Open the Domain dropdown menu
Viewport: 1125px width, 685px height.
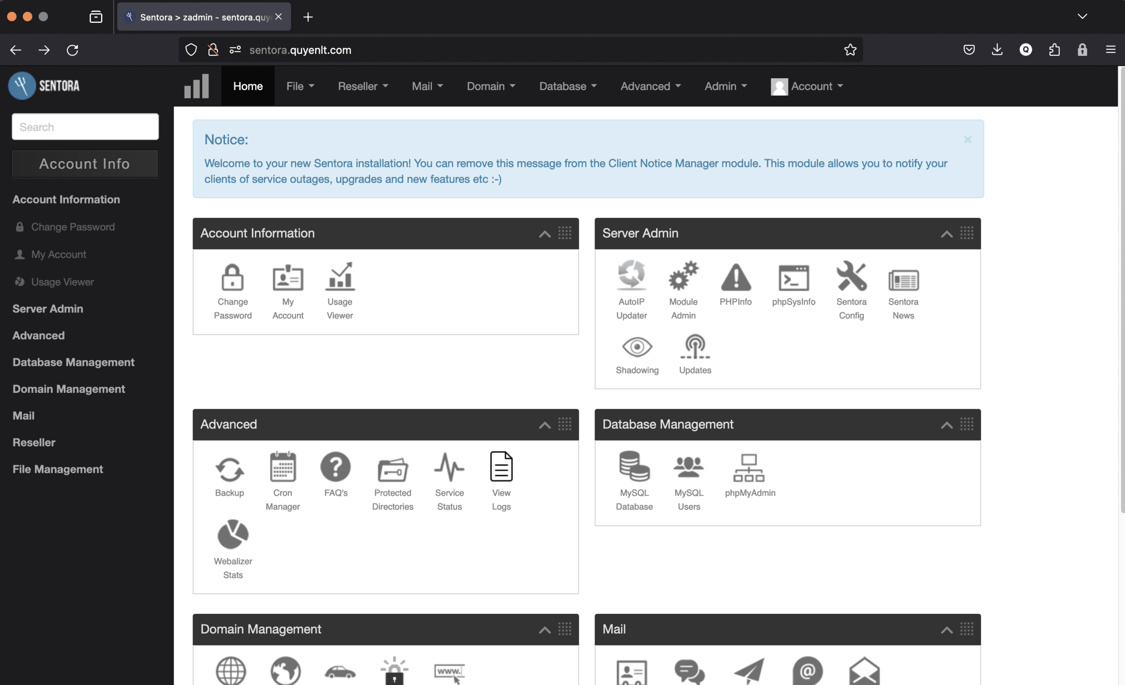click(x=490, y=86)
